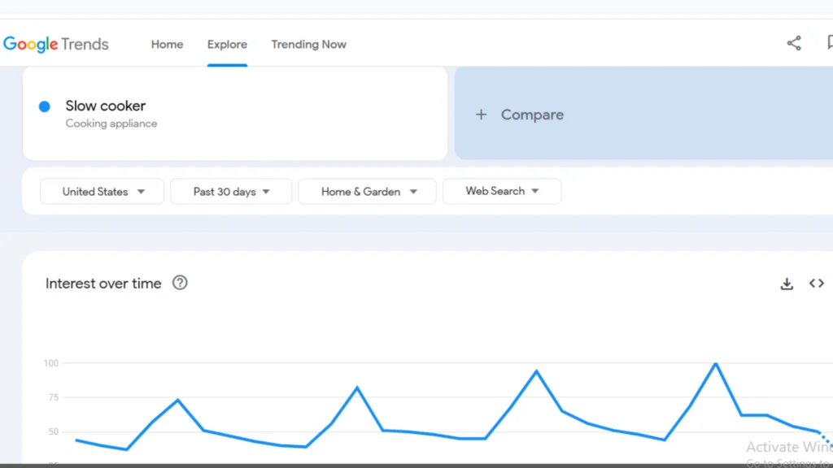Image resolution: width=833 pixels, height=468 pixels.
Task: Switch to the Home tab
Action: pos(167,44)
